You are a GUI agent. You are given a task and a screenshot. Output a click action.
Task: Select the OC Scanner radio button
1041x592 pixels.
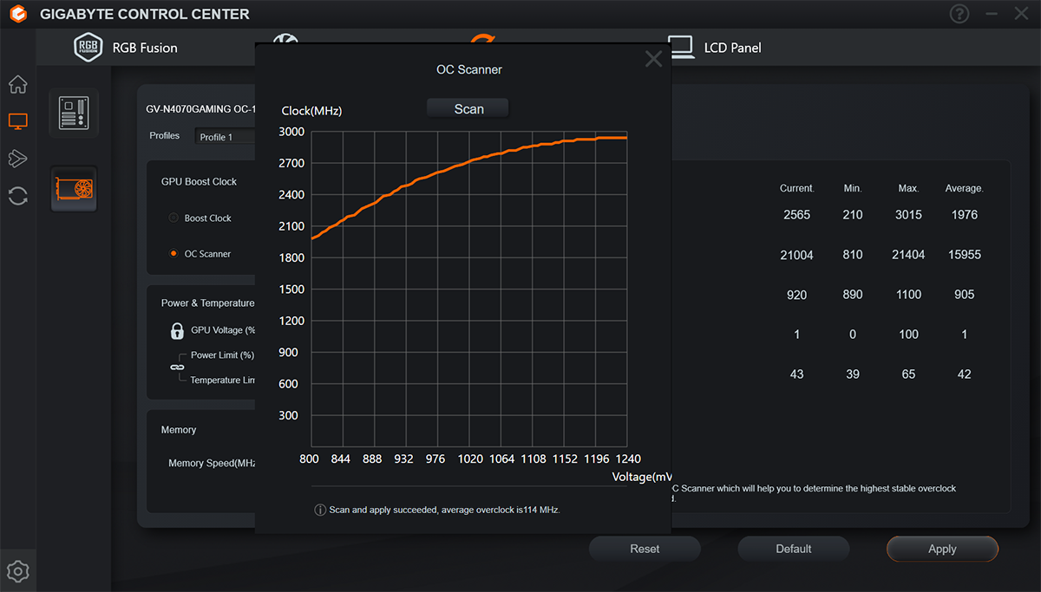coord(173,254)
